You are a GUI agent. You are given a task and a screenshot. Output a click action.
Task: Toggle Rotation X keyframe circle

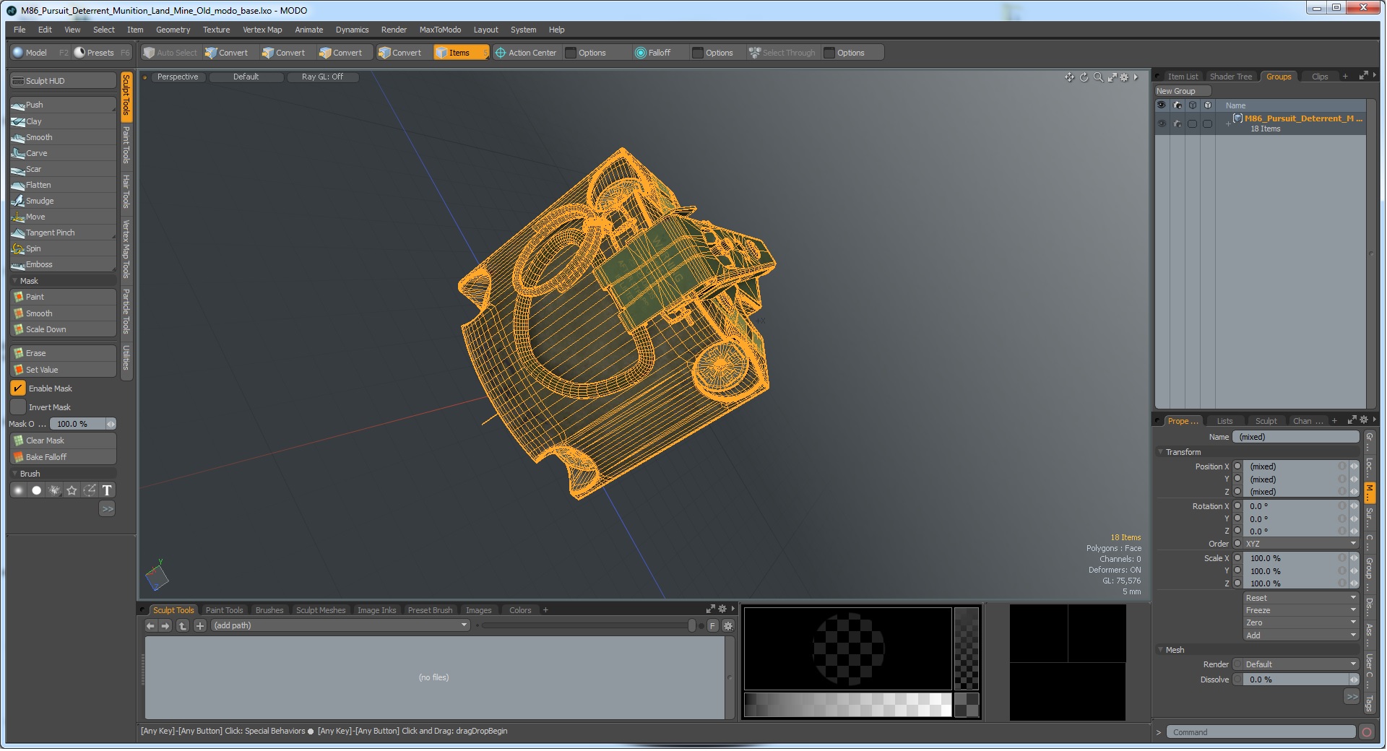tap(1237, 506)
